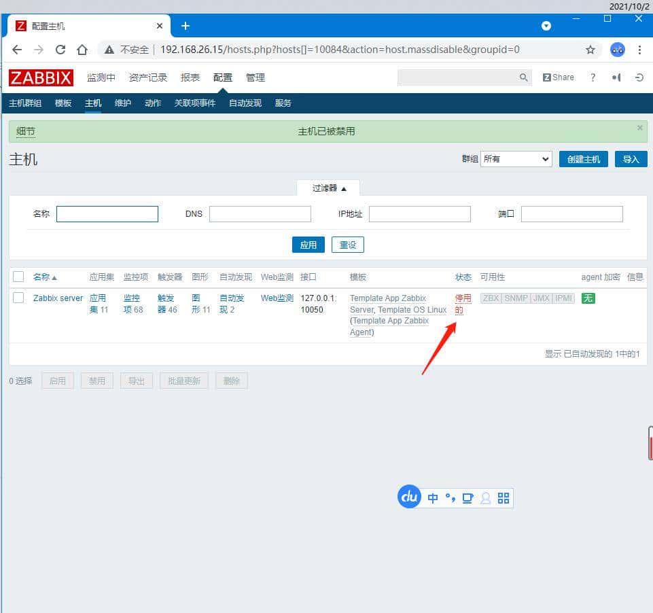Screen dimensions: 653x613
Task: Toggle Chinese/English input on Baidu IME
Action: coord(433,497)
